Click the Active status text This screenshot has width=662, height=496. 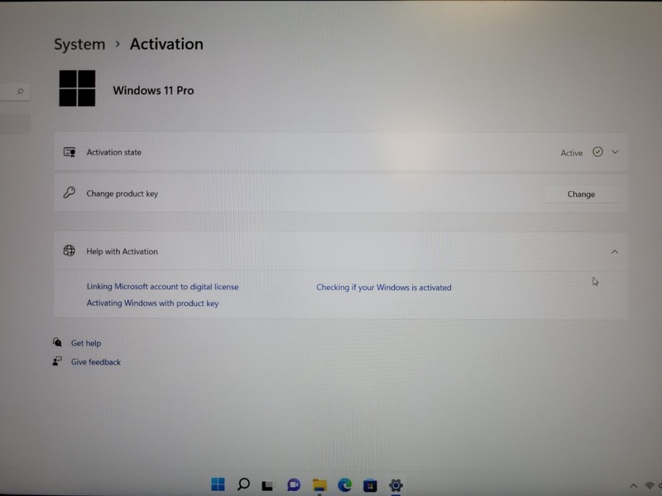click(571, 153)
